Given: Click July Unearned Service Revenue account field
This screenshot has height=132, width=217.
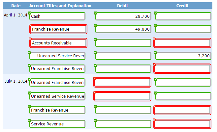Looking at the screenshot, I should (x=57, y=96).
